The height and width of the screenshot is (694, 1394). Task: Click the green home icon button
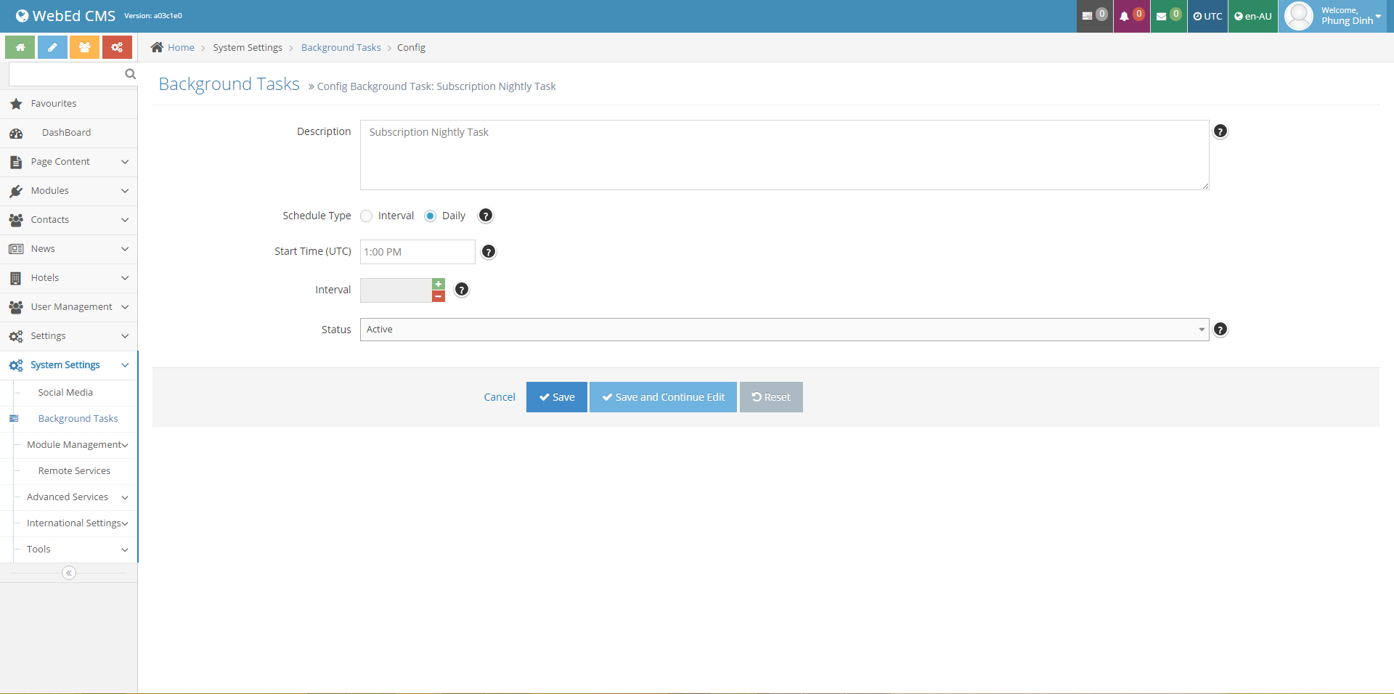click(x=20, y=47)
